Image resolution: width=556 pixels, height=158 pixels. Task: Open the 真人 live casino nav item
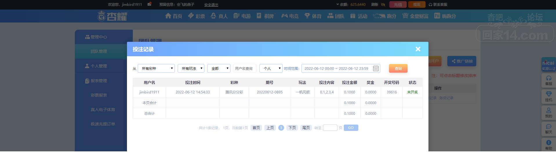[219, 16]
